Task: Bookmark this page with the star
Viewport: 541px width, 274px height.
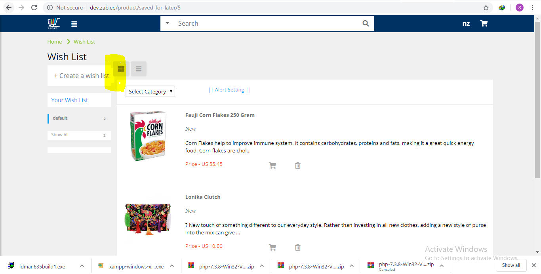Action: [486, 8]
